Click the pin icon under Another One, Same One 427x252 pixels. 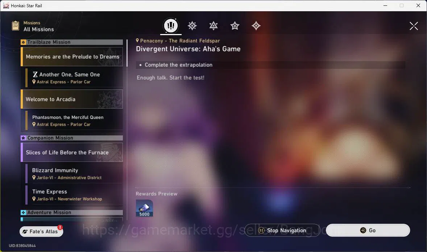point(34,81)
